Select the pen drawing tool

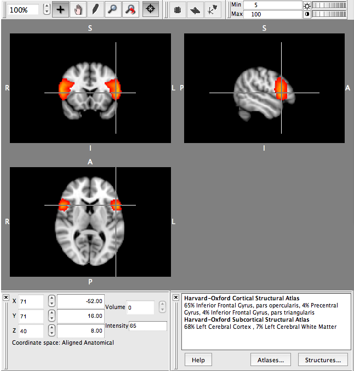click(95, 10)
